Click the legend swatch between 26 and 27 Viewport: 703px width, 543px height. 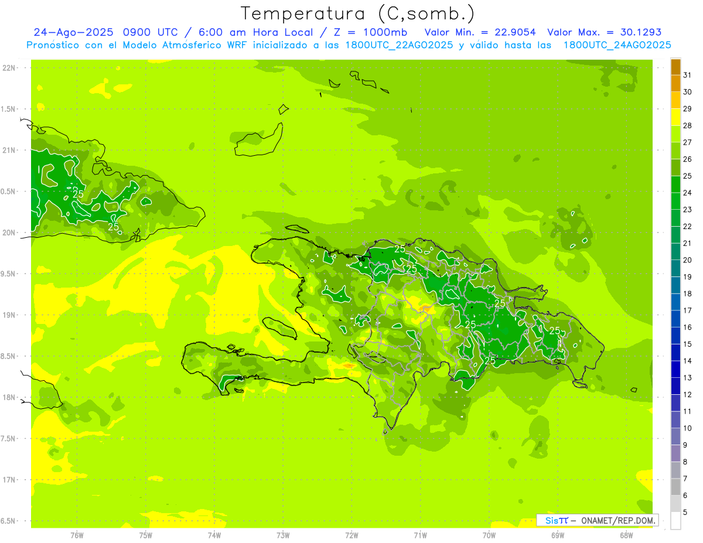point(675,151)
